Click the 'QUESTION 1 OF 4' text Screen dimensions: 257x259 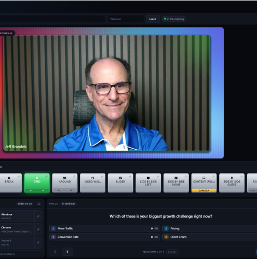click(154, 252)
